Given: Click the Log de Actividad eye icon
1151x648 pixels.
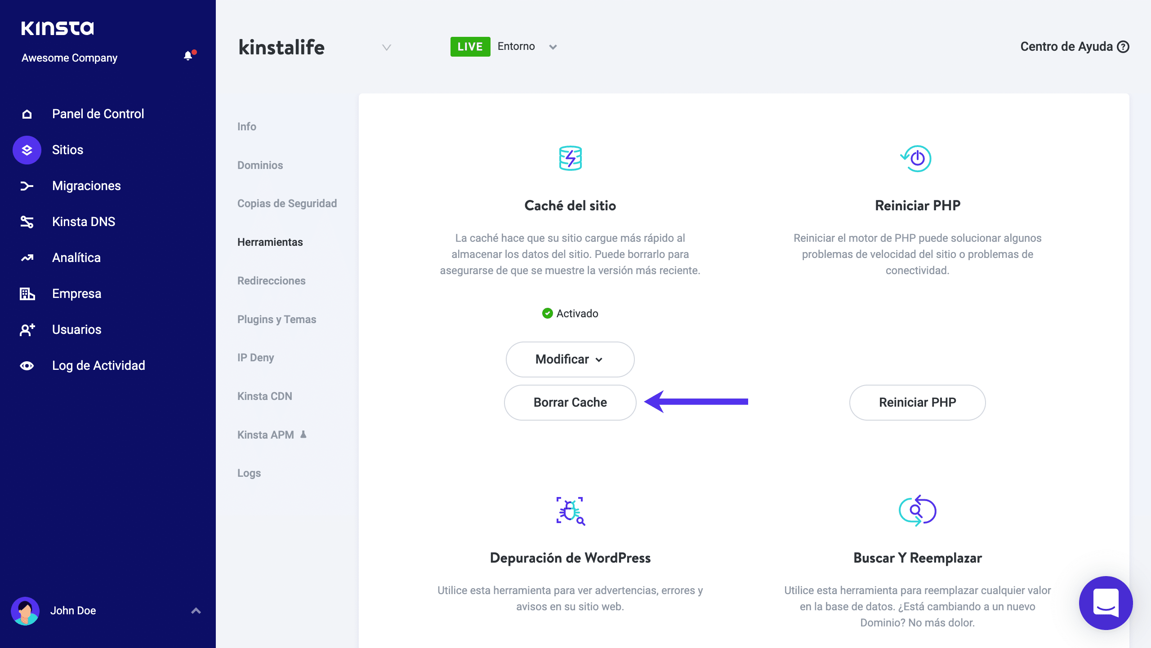Looking at the screenshot, I should click(x=27, y=365).
